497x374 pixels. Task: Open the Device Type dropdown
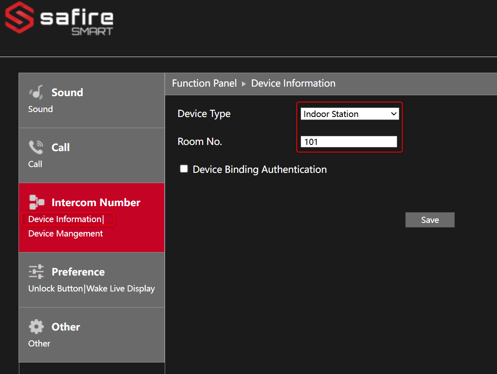coord(350,114)
